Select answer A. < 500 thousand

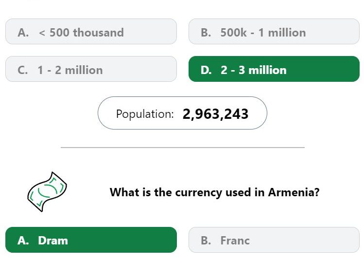[x=91, y=31]
